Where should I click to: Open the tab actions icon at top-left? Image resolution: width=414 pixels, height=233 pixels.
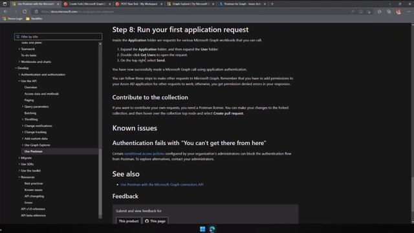[x=5, y=4]
